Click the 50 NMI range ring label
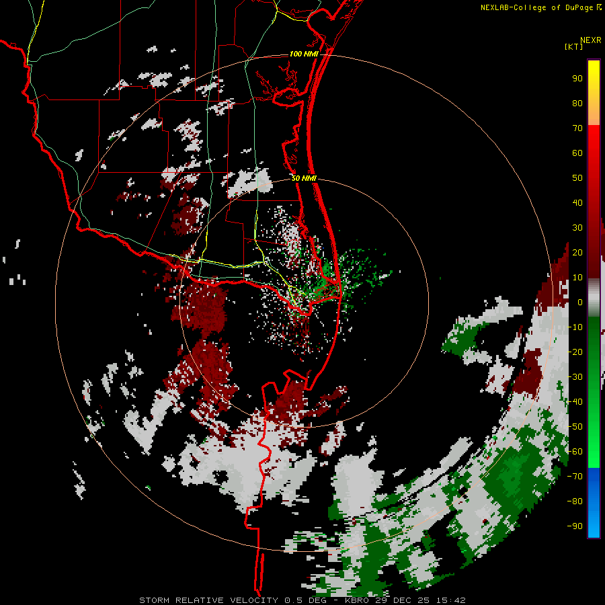 [x=304, y=178]
